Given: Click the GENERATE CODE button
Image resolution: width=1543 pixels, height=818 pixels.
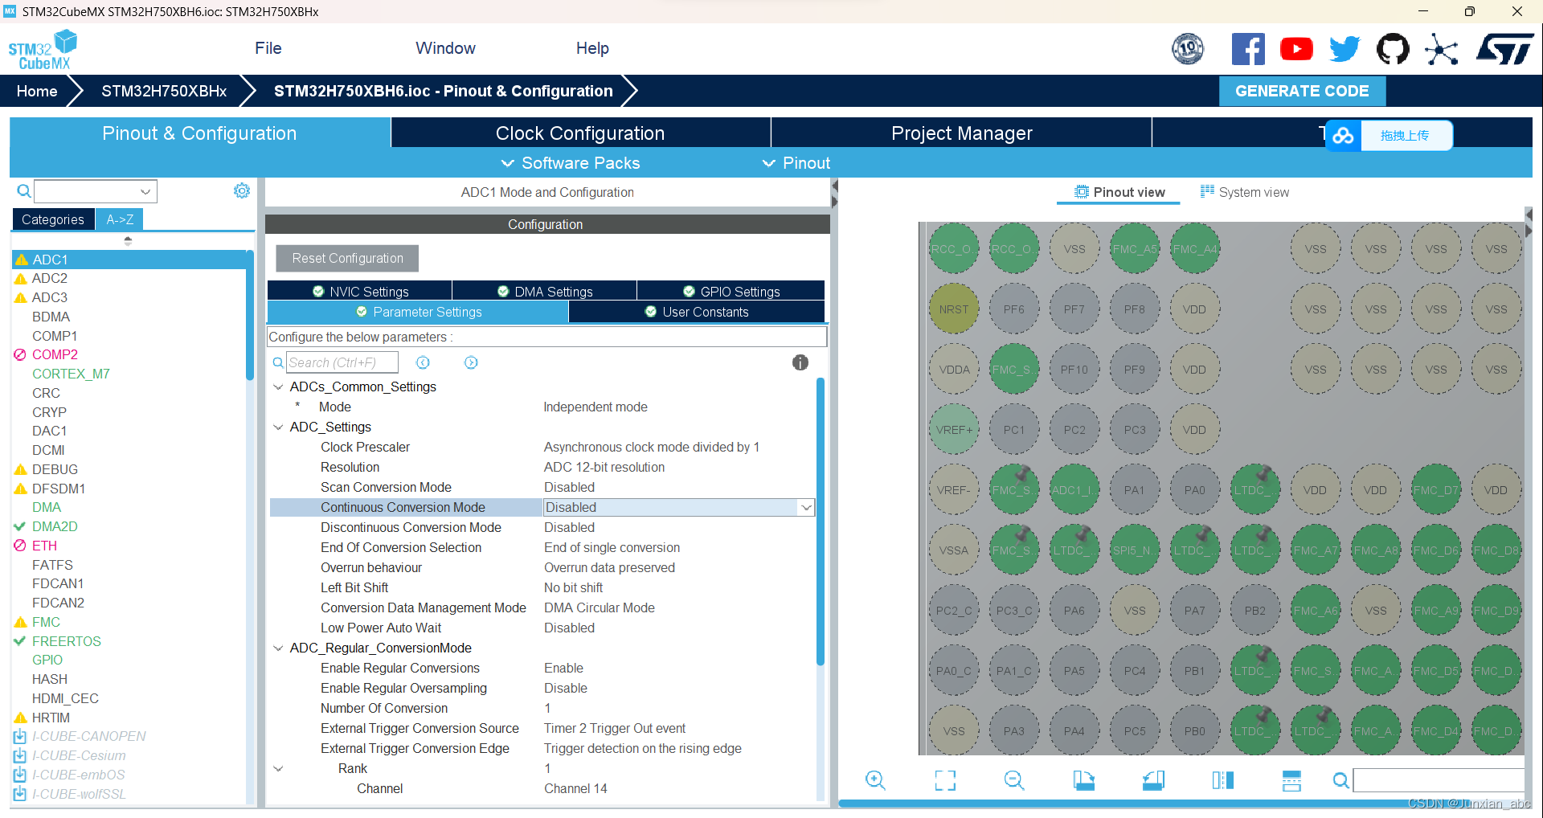Looking at the screenshot, I should [x=1302, y=91].
